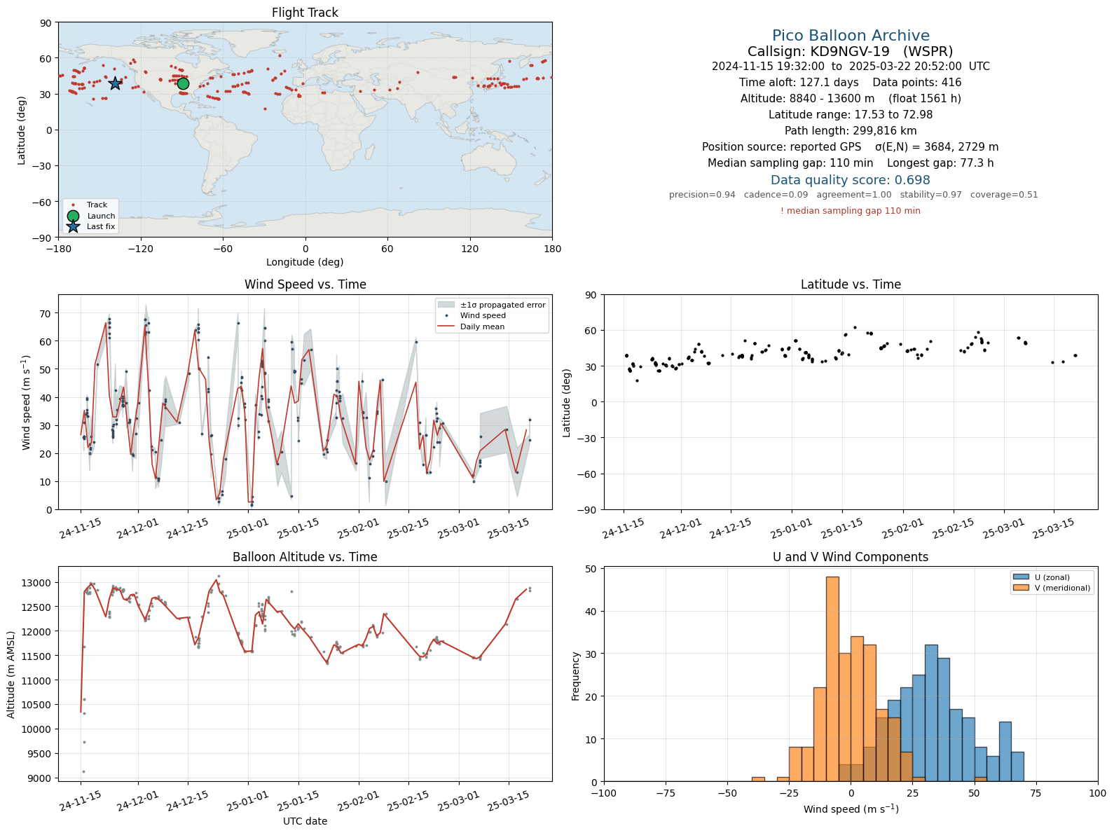1114x833 pixels.
Task: Click the 'Position source: reported GPS' line
Action: 851,147
